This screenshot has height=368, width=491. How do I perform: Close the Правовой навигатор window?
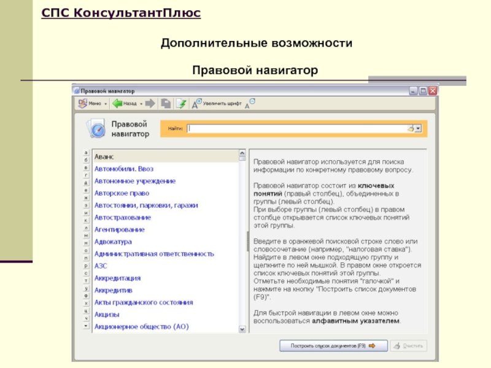pyautogui.click(x=433, y=91)
